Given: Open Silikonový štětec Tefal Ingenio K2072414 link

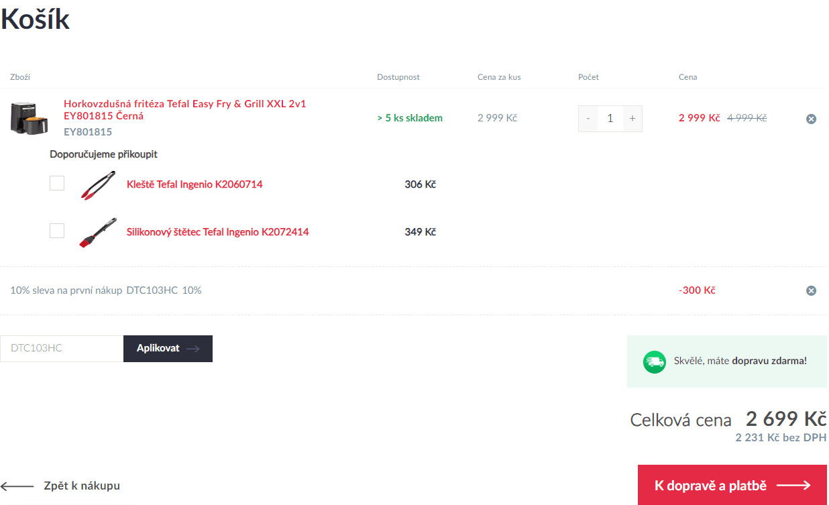Looking at the screenshot, I should point(218,232).
